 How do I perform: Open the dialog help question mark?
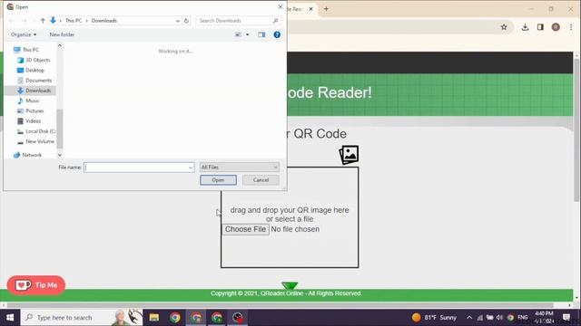pos(277,34)
